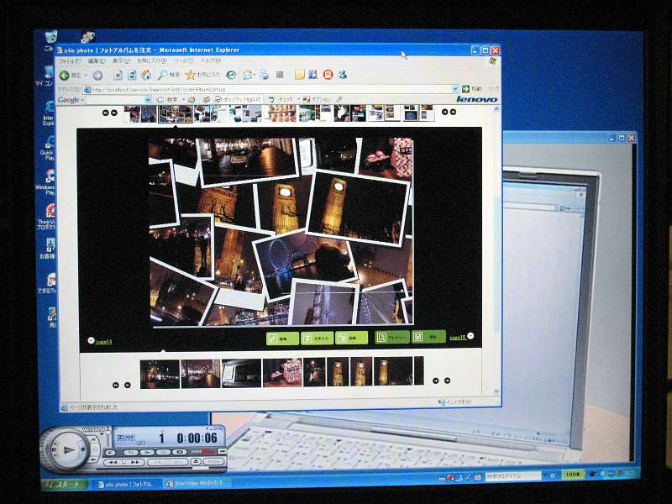This screenshot has width=672, height=504.
Task: Open the Messenger people icon
Action: pyautogui.click(x=342, y=75)
